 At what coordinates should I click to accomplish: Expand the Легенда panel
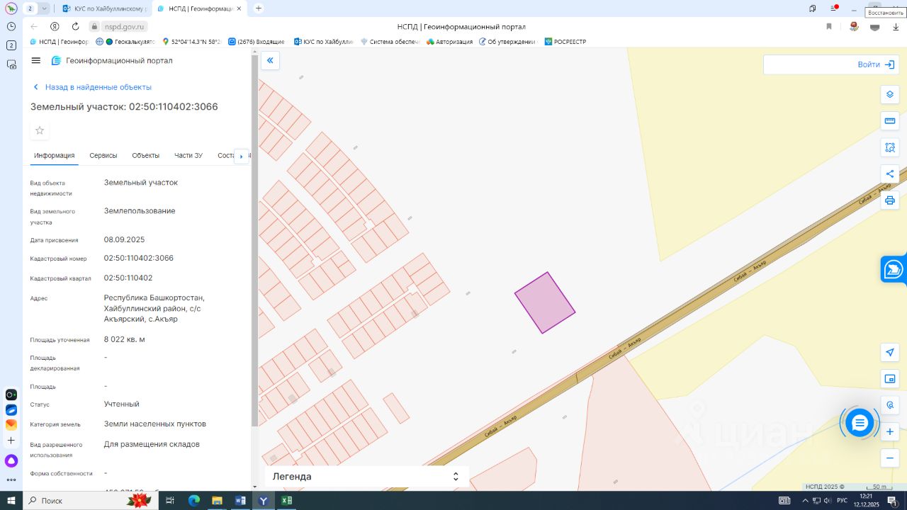366,477
